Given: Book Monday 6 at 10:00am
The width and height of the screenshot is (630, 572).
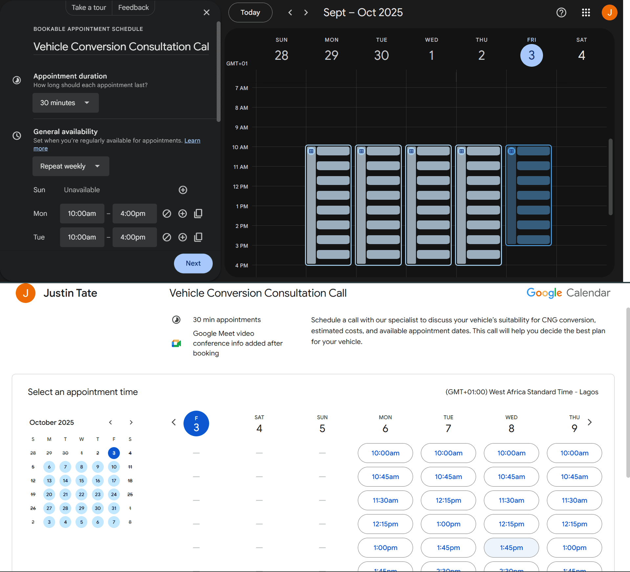Looking at the screenshot, I should click(385, 453).
